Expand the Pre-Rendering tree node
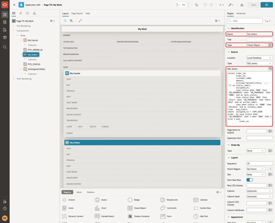Screen dimensions: 275x223 [13, 26]
